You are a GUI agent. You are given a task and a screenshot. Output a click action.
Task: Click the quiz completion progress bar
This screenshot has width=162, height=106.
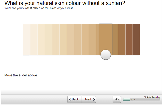click(141, 100)
